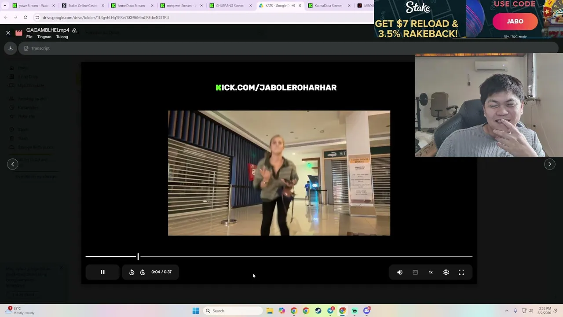Open Telegram from the taskbar
Screen dimensions: 563x317
click(x=330, y=311)
